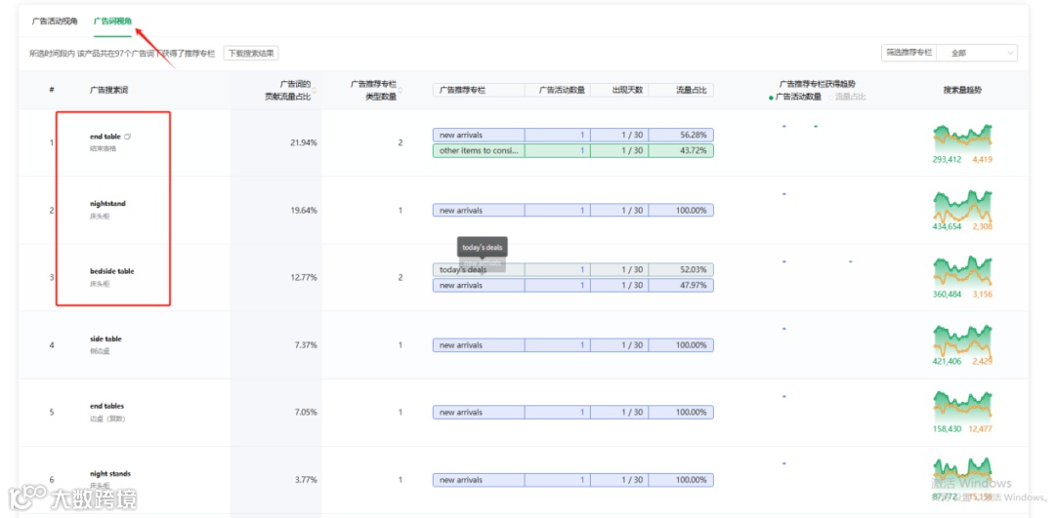Click the 广告搜索词 column header
1055x518 pixels.
108,90
